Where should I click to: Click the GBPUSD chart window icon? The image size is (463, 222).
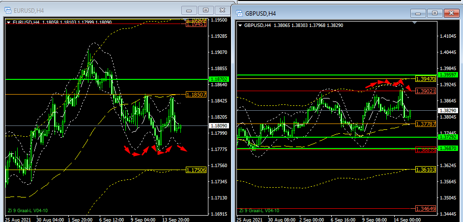pyautogui.click(x=240, y=13)
